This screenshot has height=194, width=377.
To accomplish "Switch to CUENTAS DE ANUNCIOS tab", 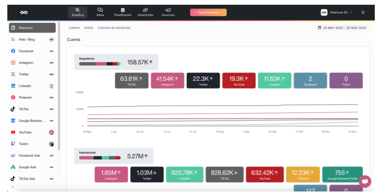I will pos(114,28).
